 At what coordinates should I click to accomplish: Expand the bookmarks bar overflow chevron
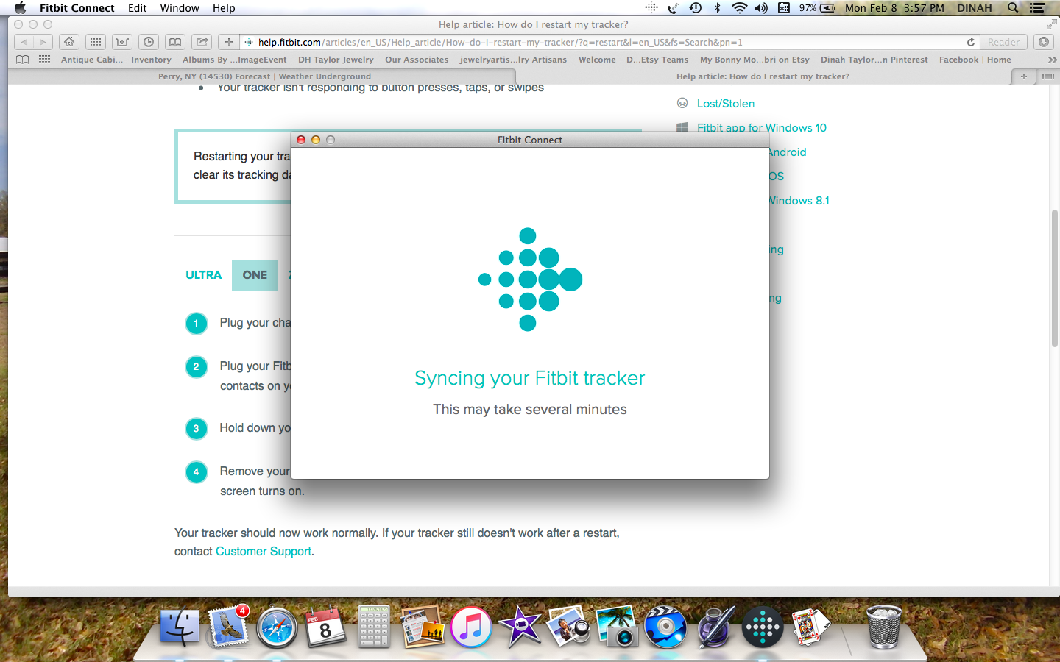click(x=1051, y=60)
